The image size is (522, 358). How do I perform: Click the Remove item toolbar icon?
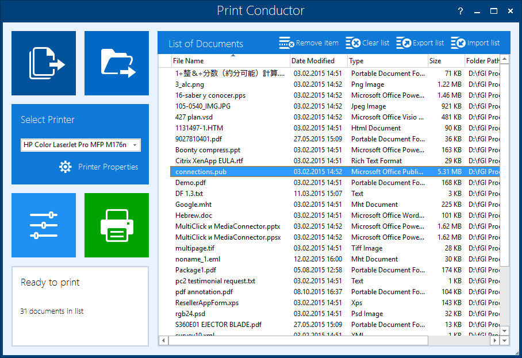point(286,43)
